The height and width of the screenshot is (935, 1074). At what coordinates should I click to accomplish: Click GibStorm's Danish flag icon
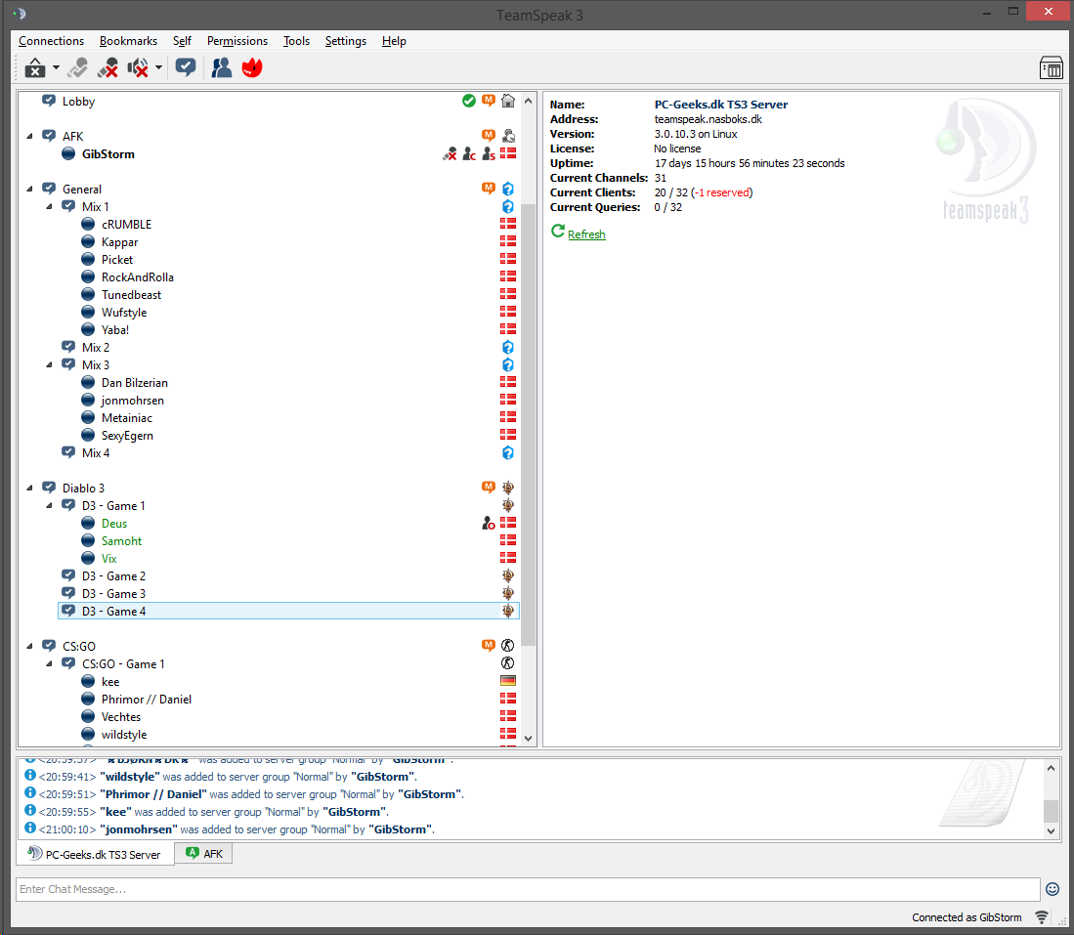pyautogui.click(x=507, y=153)
